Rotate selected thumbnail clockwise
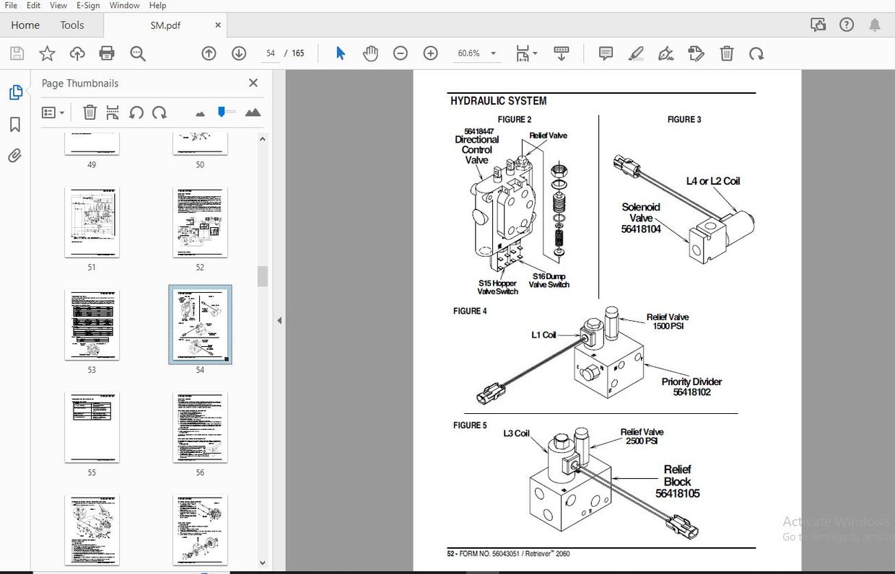 pos(158,112)
